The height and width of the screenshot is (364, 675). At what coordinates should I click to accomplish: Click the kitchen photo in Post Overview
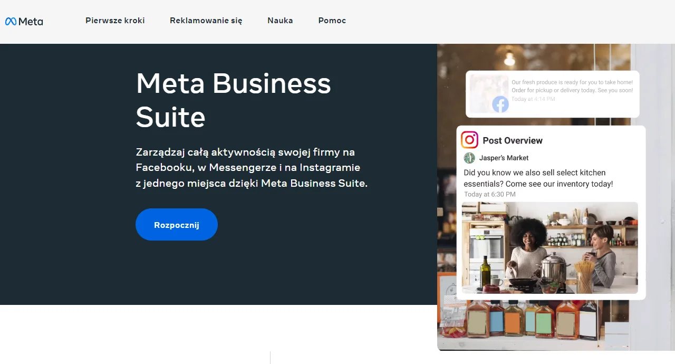(550, 248)
